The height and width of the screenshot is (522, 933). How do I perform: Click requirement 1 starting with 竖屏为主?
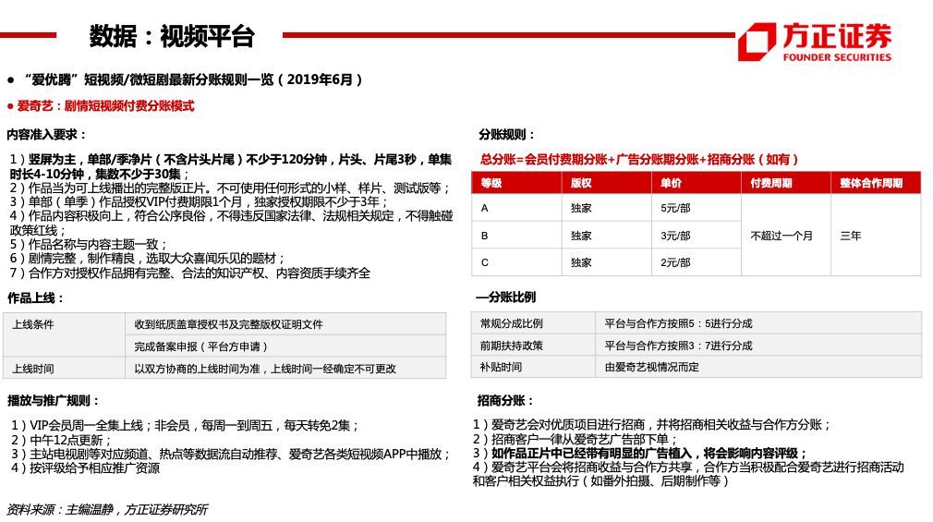click(231, 166)
